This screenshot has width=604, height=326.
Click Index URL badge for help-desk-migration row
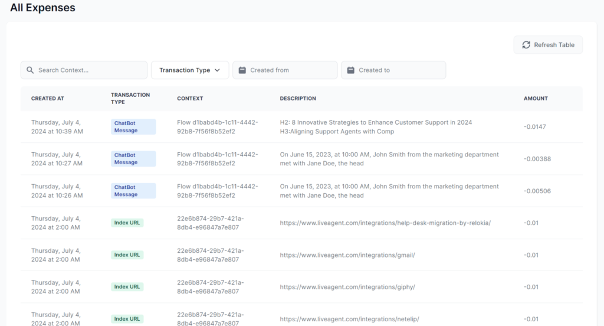127,223
